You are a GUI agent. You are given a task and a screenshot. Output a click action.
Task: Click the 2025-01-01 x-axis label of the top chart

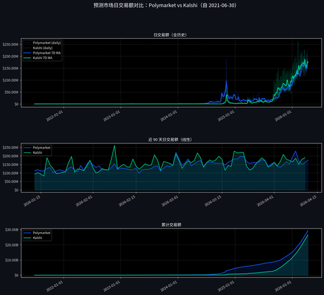226,116
